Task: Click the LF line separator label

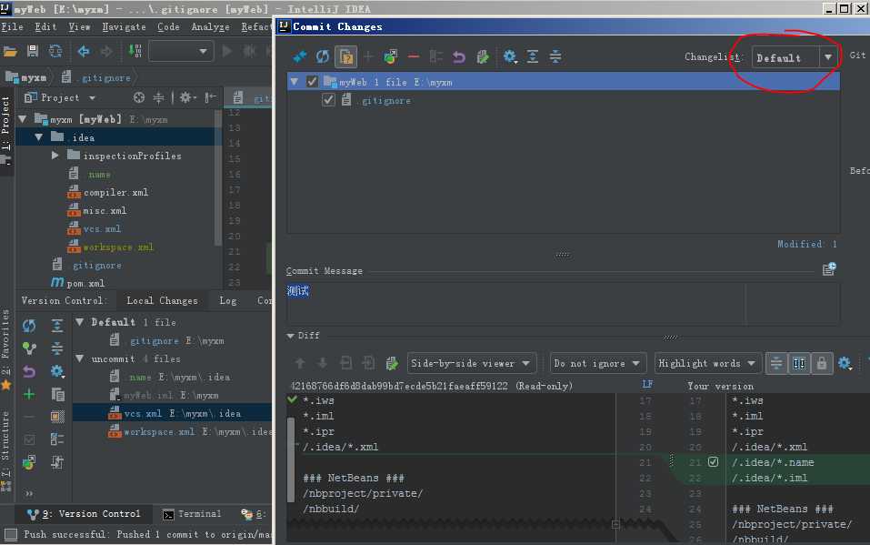Action: 647,384
